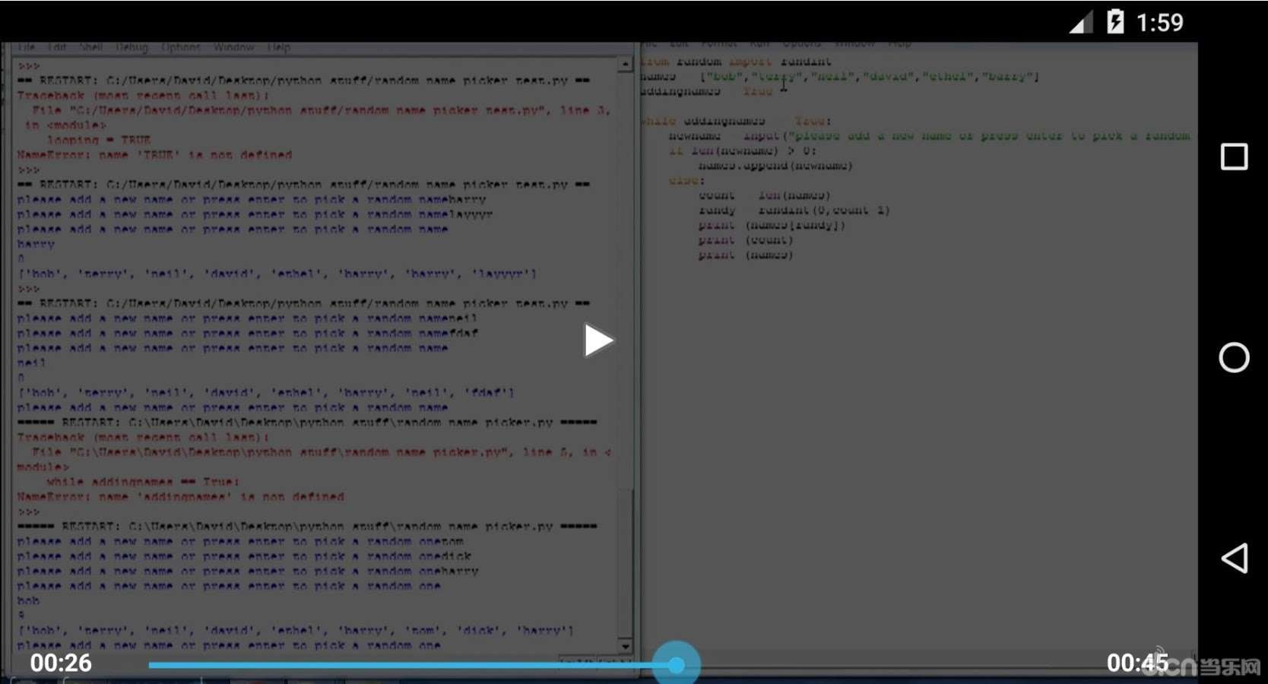Image resolution: width=1268 pixels, height=684 pixels.
Task: Click the seek bar handle at 00:26
Action: point(677,665)
